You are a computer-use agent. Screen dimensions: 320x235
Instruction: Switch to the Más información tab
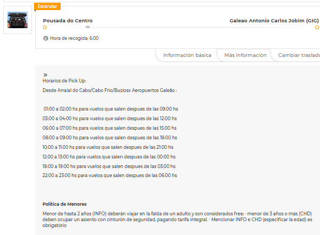tap(245, 55)
